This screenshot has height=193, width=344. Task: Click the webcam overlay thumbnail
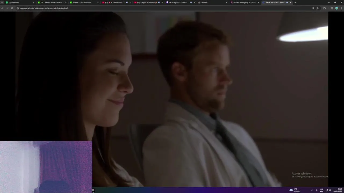pos(46,167)
